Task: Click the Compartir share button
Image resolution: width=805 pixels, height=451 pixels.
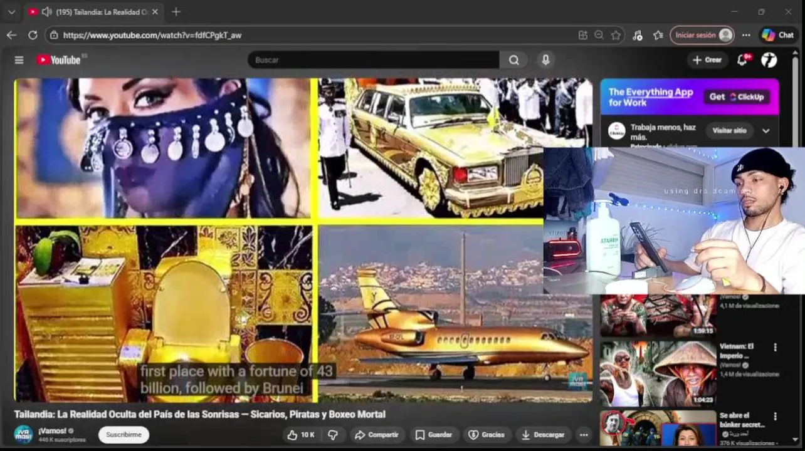Action: [376, 435]
